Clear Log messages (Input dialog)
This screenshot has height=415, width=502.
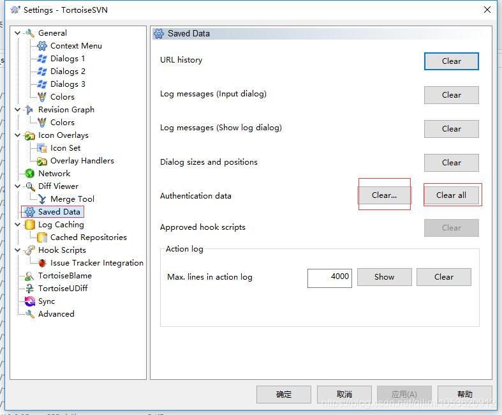452,95
